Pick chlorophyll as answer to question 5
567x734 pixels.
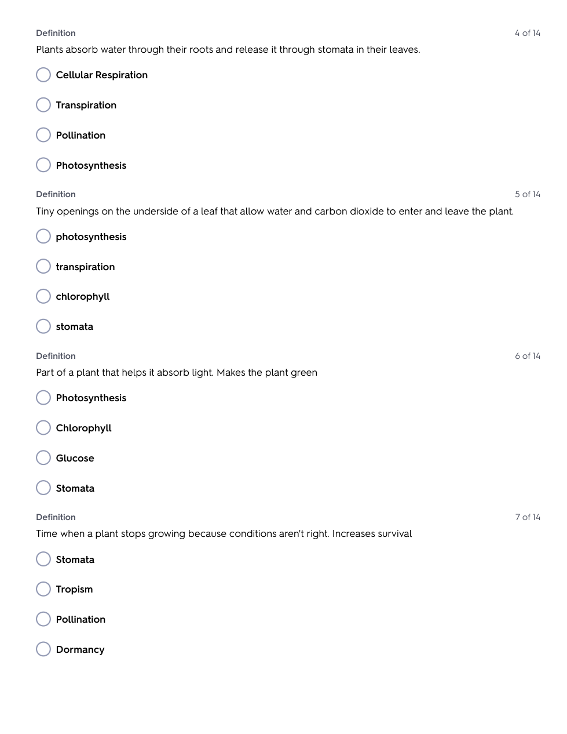43,296
